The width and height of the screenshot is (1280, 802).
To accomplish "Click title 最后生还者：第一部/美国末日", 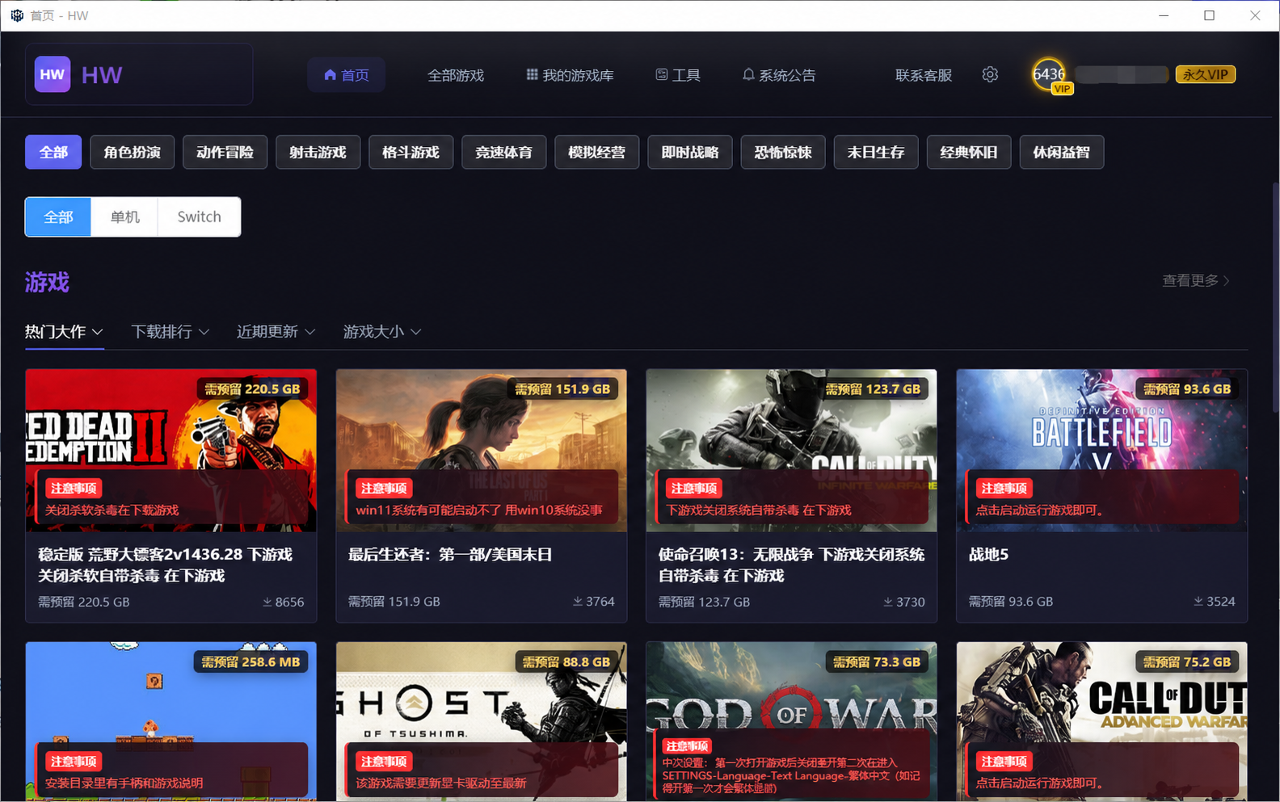I will click(x=450, y=555).
